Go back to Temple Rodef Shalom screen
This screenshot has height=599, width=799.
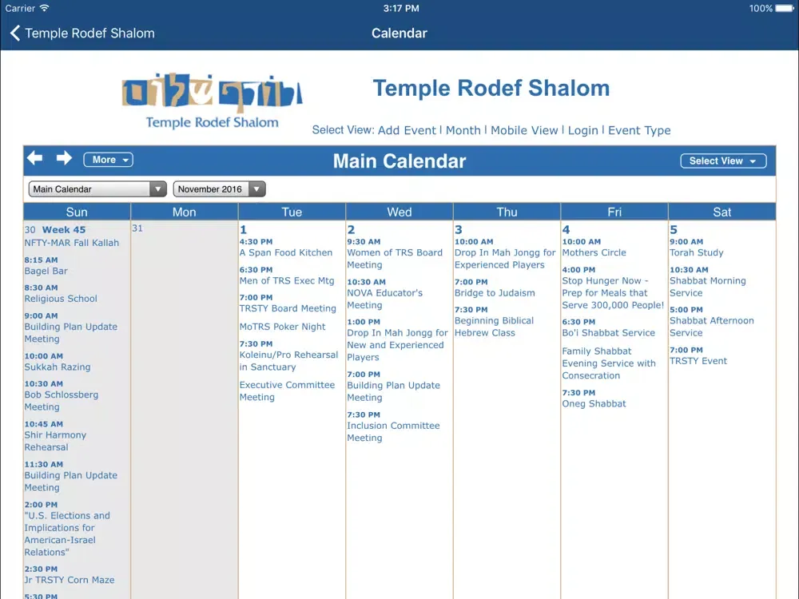(x=82, y=33)
